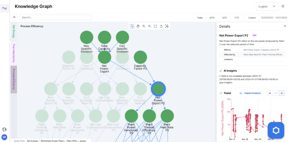
Task: Set date range to QTD
Action: pos(224,18)
